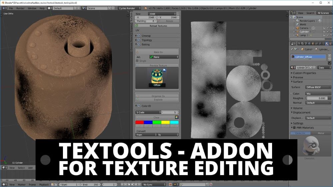This screenshot has width=333, height=187.
Task: Open the timeline editor type selector
Action: [x=4, y=185]
